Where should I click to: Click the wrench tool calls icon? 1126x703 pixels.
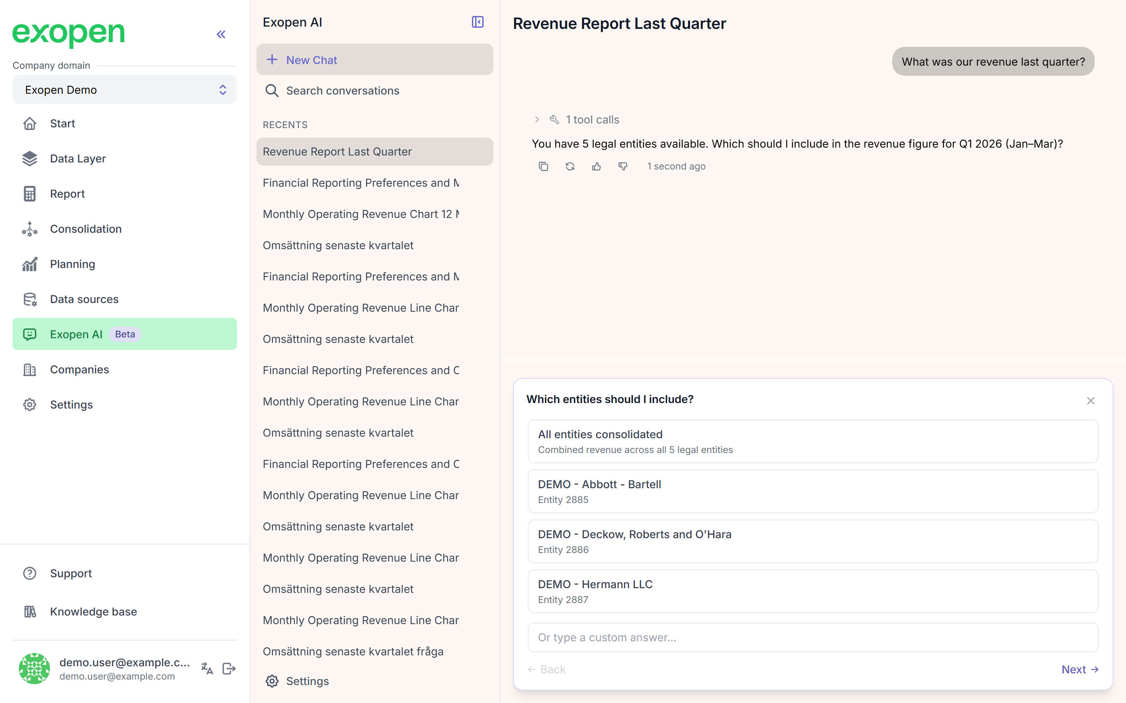click(554, 120)
